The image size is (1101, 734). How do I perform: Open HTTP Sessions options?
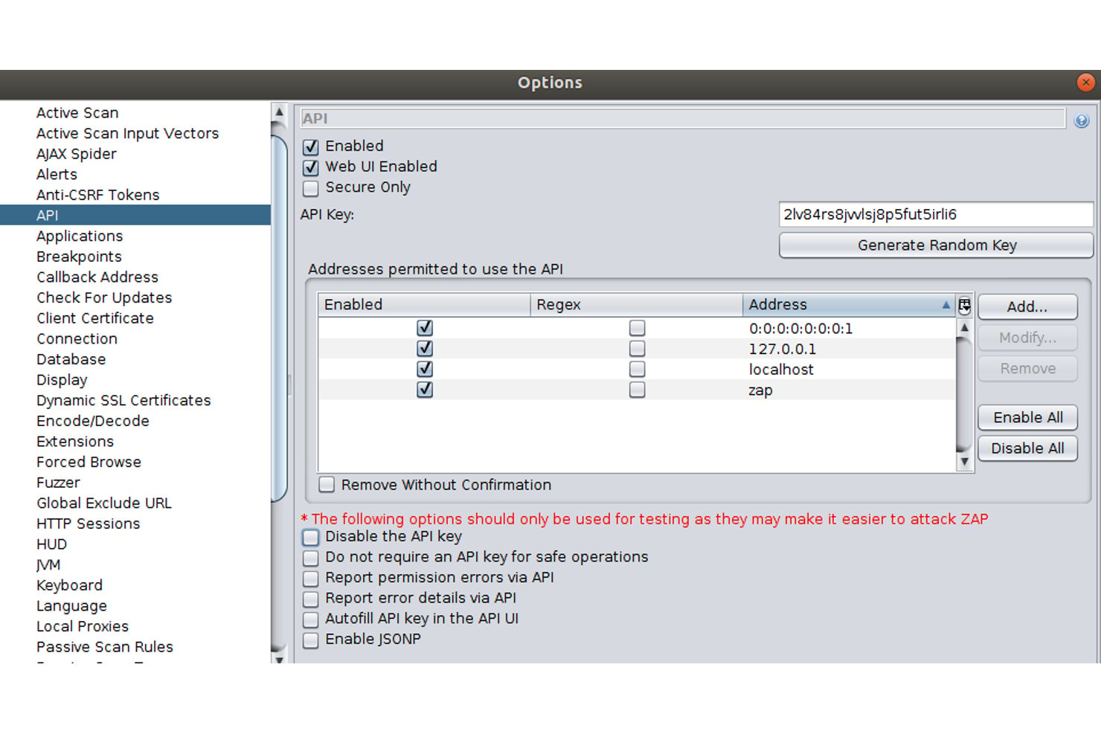click(x=88, y=524)
